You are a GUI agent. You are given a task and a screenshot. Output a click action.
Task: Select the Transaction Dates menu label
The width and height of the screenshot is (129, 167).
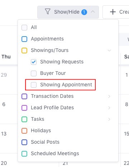[52, 96]
